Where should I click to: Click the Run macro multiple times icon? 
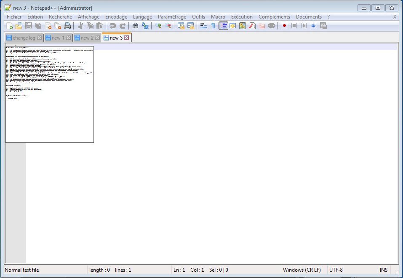[314, 26]
